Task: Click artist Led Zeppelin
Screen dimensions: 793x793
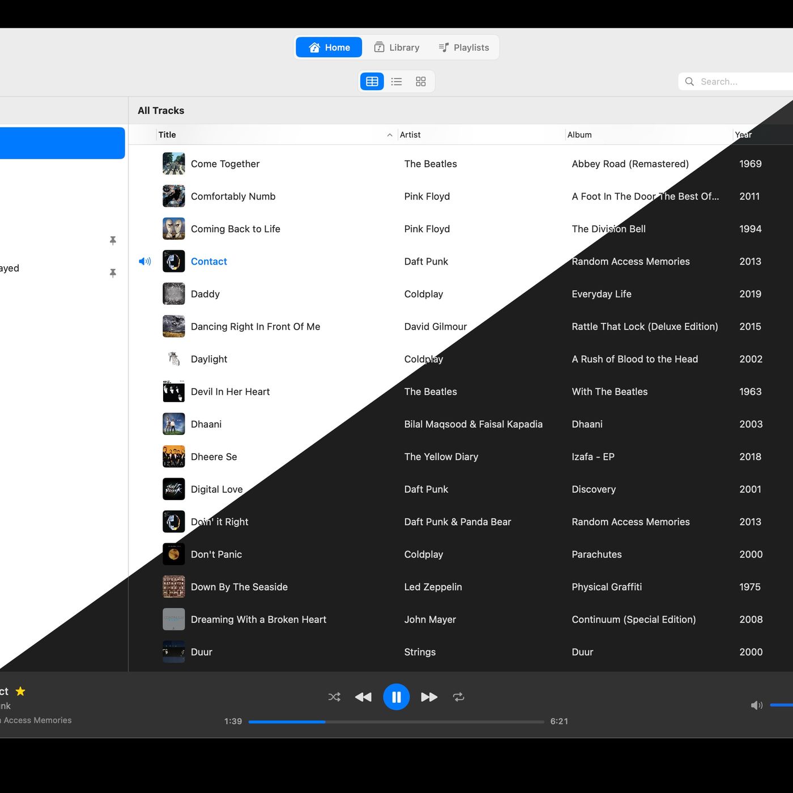Action: click(433, 587)
